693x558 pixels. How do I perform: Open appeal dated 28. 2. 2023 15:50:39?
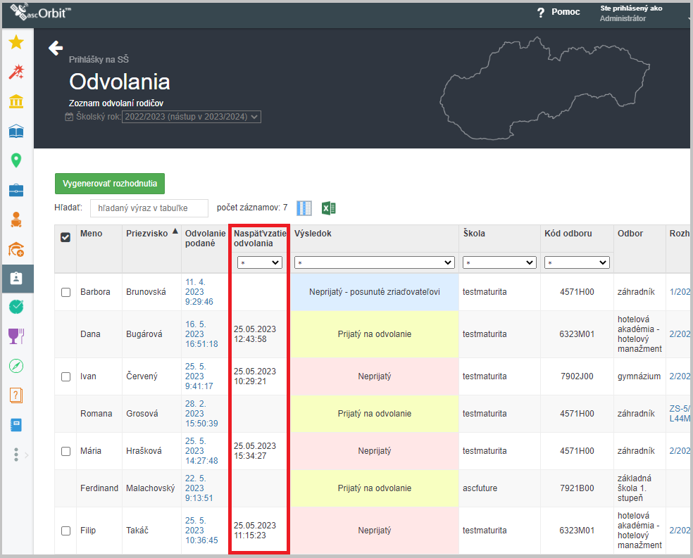[x=201, y=414]
